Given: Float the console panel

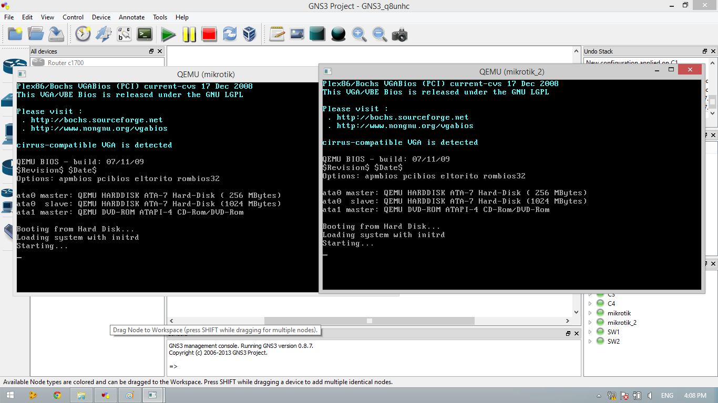Looking at the screenshot, I should point(568,333).
